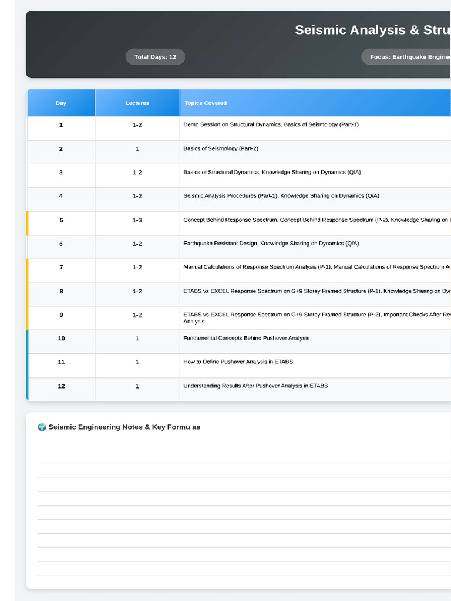The width and height of the screenshot is (451, 601).
Task: Select the Day 7 number cell
Action: coord(61,271)
